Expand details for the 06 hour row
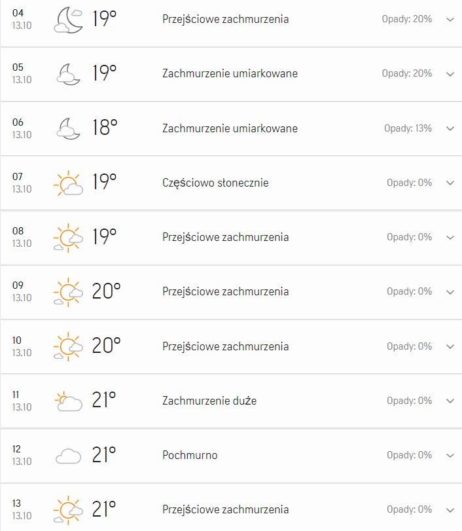 click(x=450, y=128)
